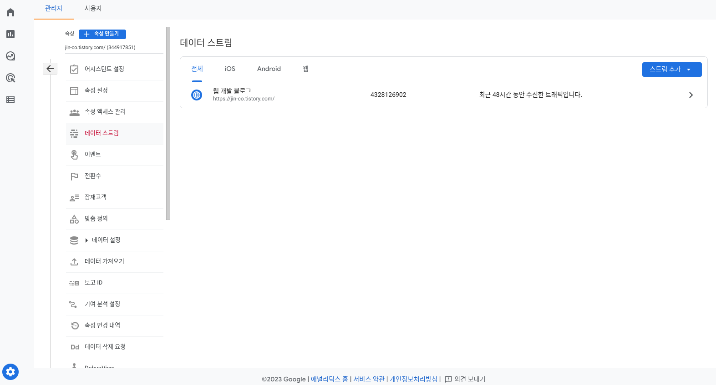Open 개인정보처리방침 footer link

[x=414, y=379]
